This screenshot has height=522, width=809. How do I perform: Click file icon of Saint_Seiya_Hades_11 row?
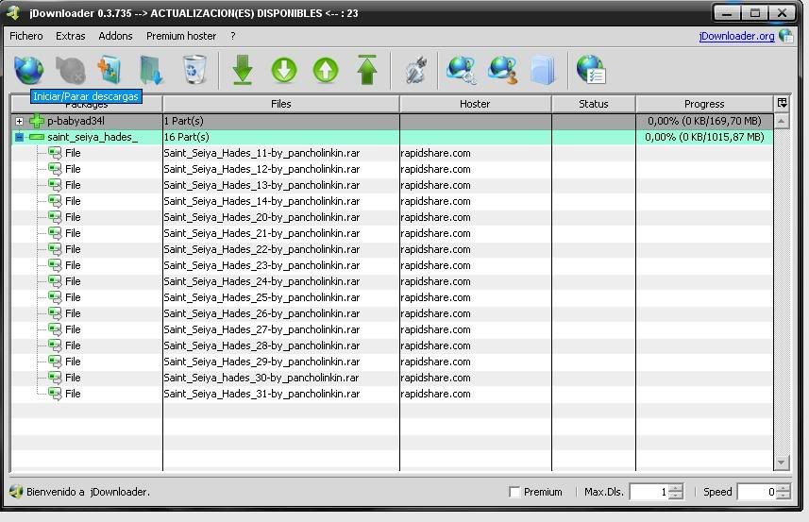(55, 153)
